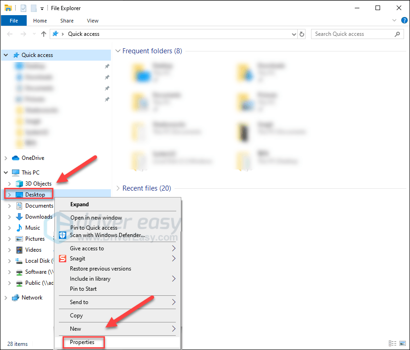Open the address bar dropdown arrow
Image resolution: width=410 pixels, height=350 pixels.
(x=294, y=34)
